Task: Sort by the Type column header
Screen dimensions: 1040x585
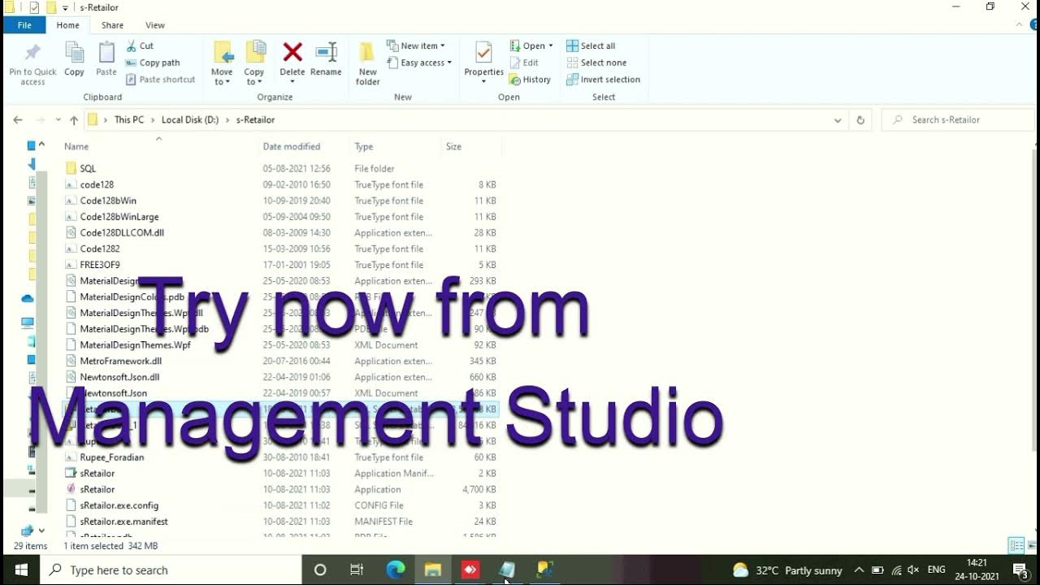Action: coord(364,146)
